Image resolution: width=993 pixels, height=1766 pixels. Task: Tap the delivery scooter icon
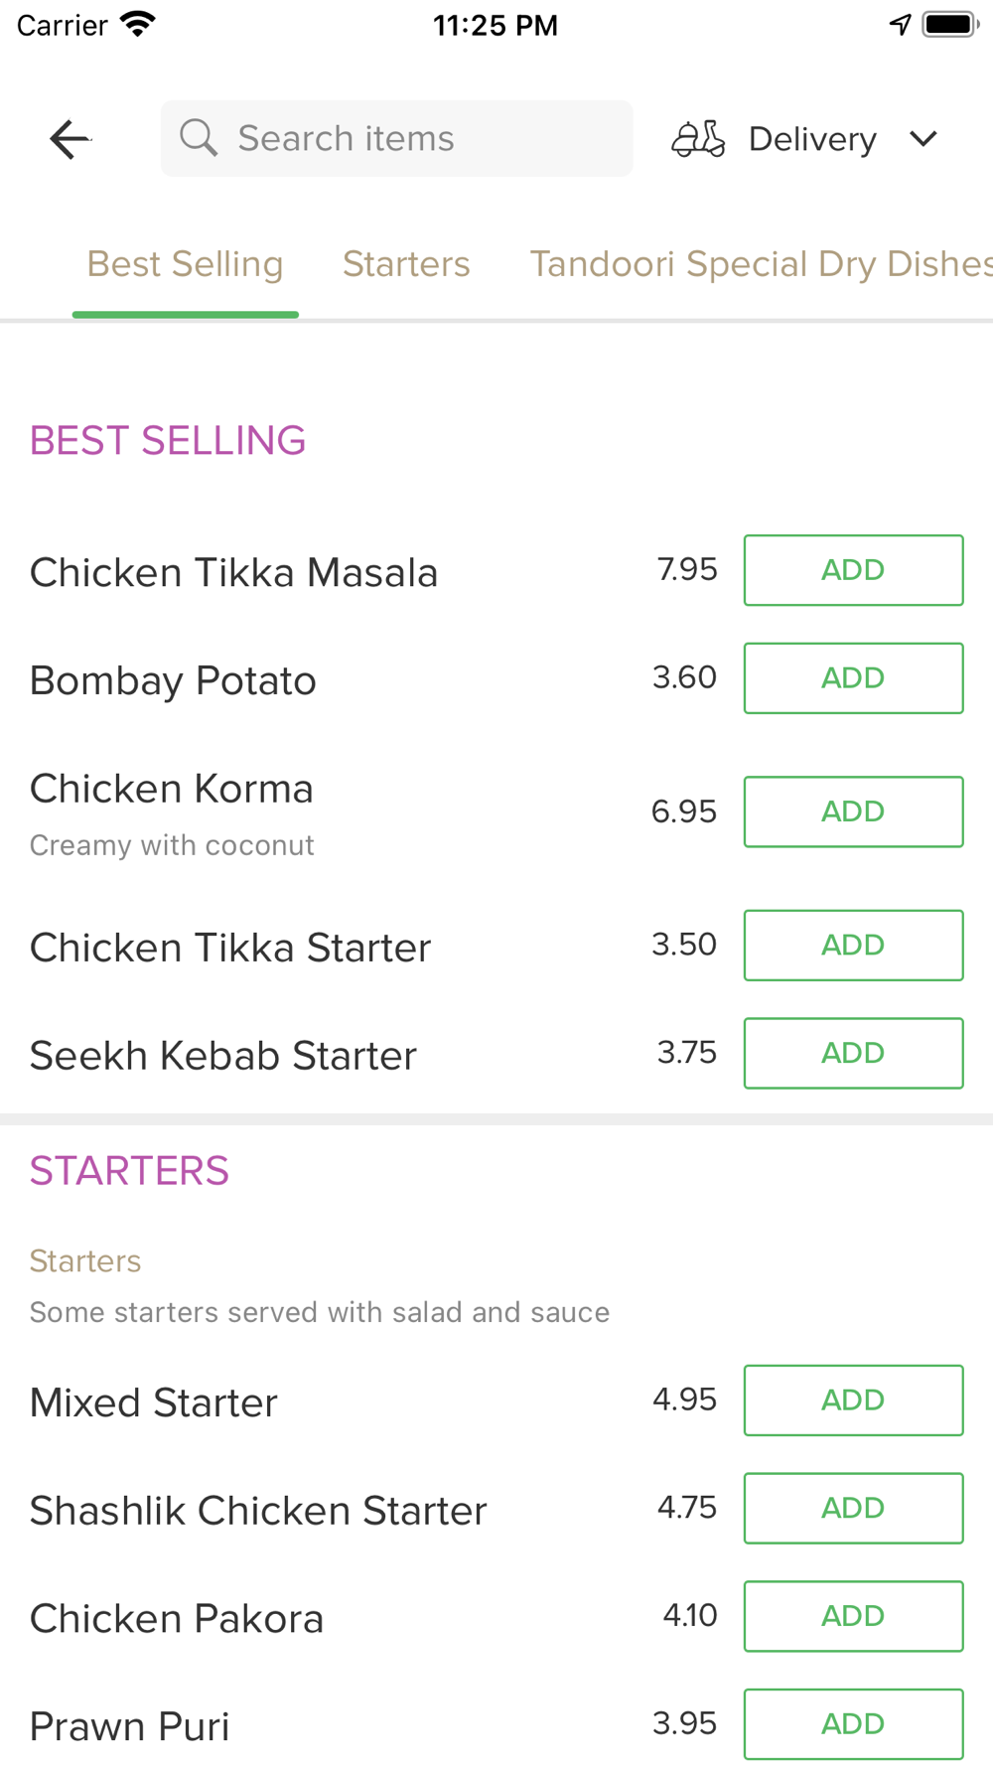[x=698, y=139]
